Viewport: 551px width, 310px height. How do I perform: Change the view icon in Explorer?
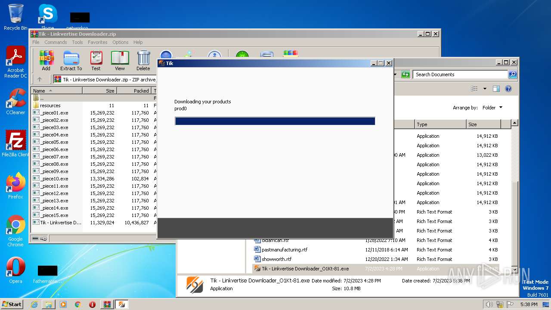point(474,89)
